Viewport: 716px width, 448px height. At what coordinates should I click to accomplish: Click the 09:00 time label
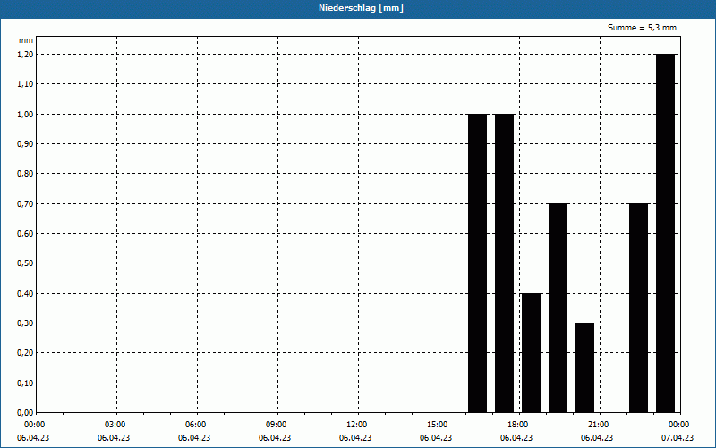click(277, 425)
